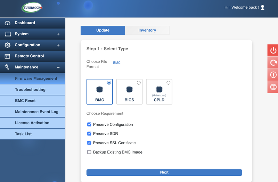Click the BMC chip icon

point(99,89)
